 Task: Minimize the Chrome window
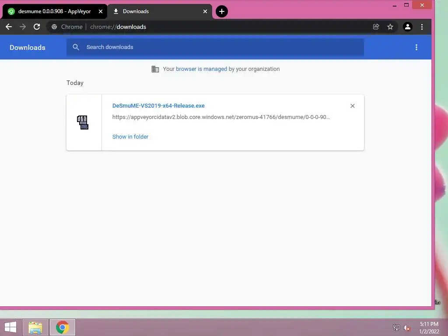tap(395, 5)
